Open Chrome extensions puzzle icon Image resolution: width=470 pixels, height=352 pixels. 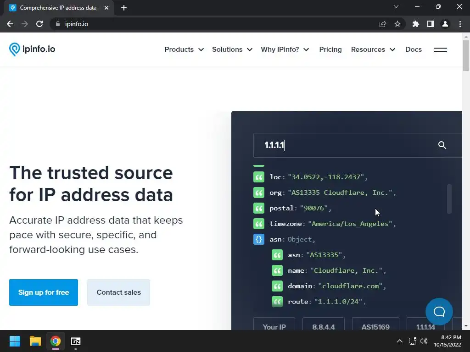[x=415, y=24]
